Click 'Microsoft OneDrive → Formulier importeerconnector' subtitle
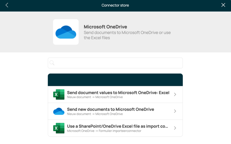Screen dimensions: 231x144 pyautogui.click(x=104, y=131)
